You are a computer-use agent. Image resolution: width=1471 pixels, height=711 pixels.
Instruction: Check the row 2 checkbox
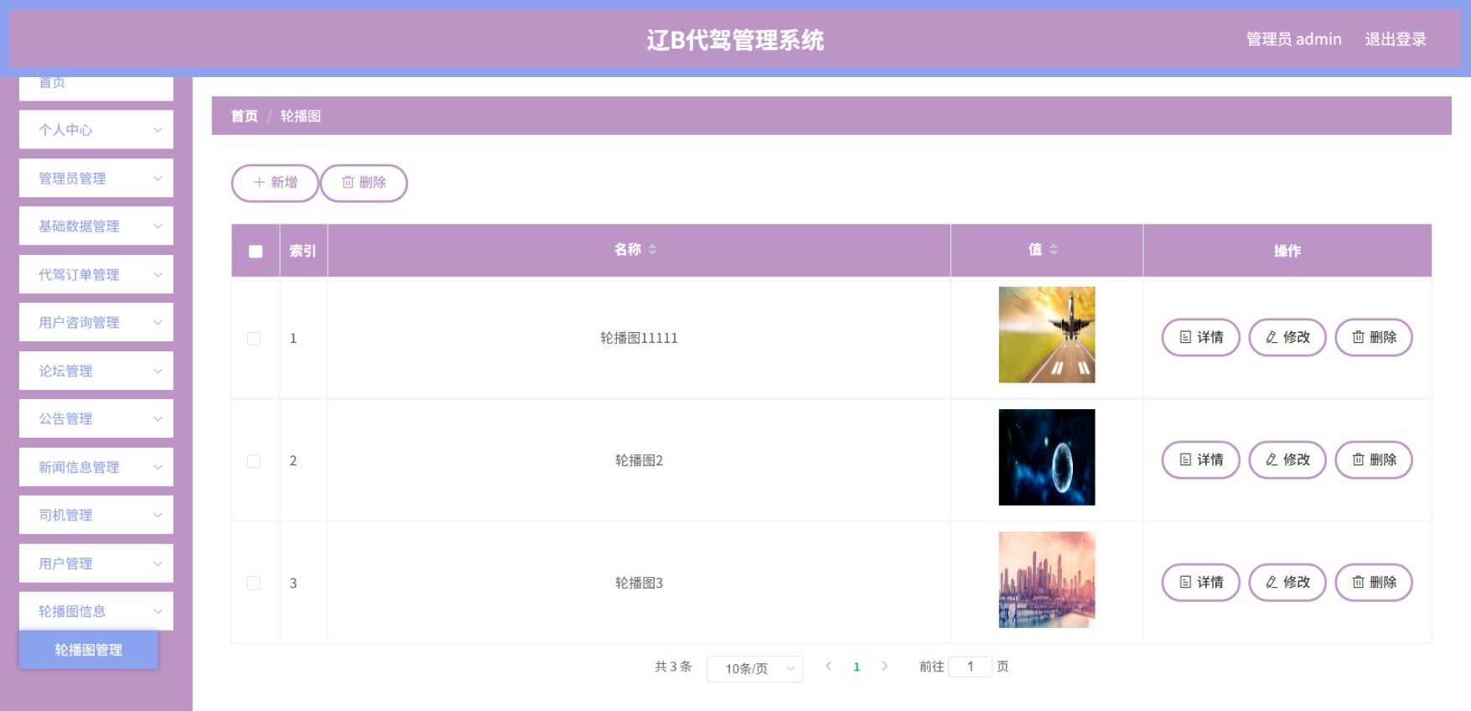coord(254,461)
